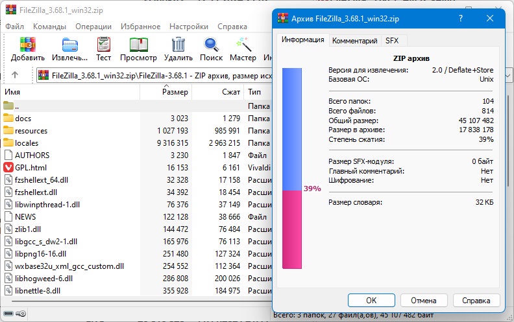Image resolution: width=514 pixels, height=322 pixels.
Task: Click the Справка button in dialog
Action: click(x=476, y=301)
